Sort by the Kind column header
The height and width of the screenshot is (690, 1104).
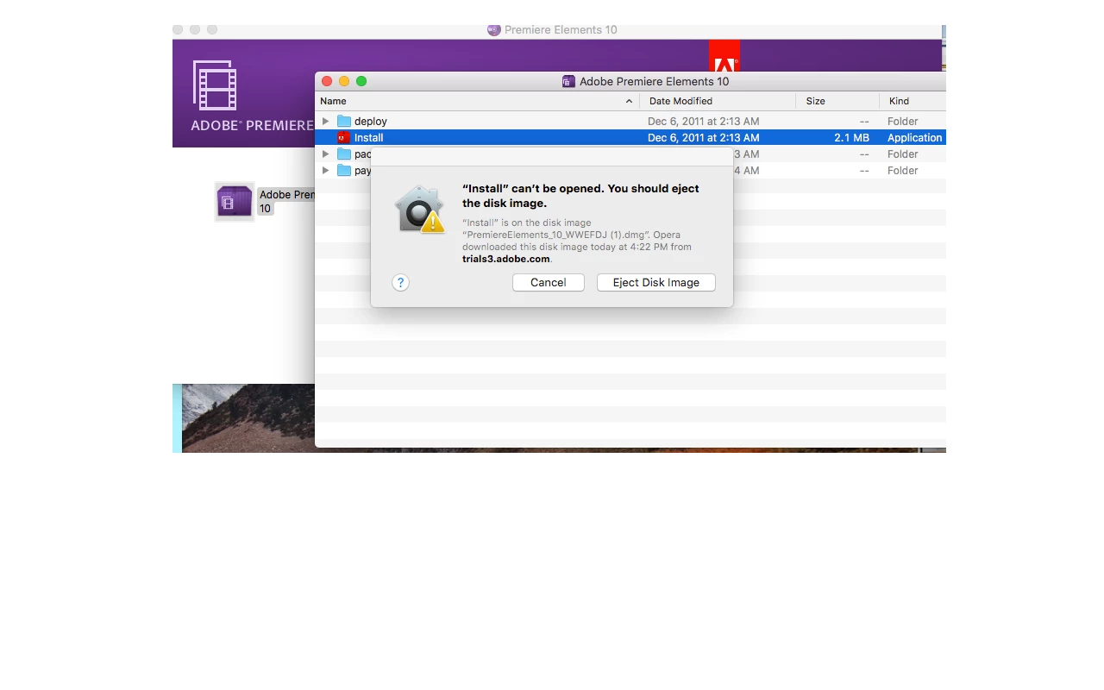[913, 101]
